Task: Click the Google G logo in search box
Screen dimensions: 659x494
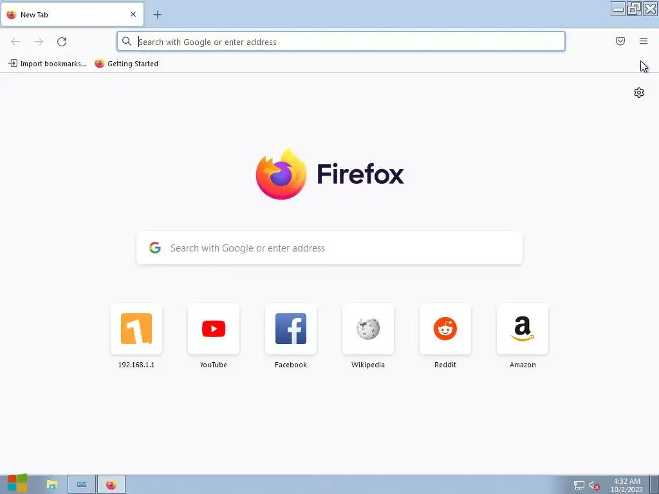Action: [x=155, y=248]
